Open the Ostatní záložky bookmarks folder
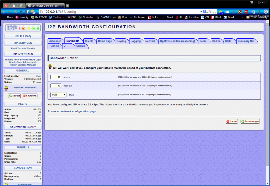Image resolution: width=270 pixels, height=186 pixels. pos(257,17)
